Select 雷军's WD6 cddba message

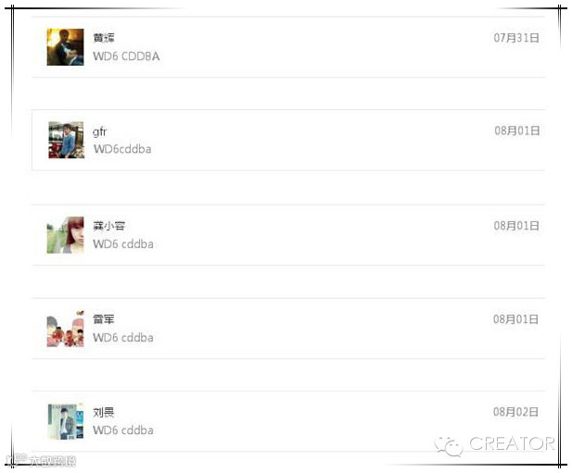[x=123, y=338]
